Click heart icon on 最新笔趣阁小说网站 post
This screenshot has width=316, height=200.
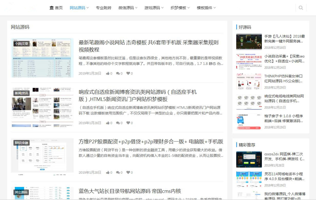[x=128, y=73]
